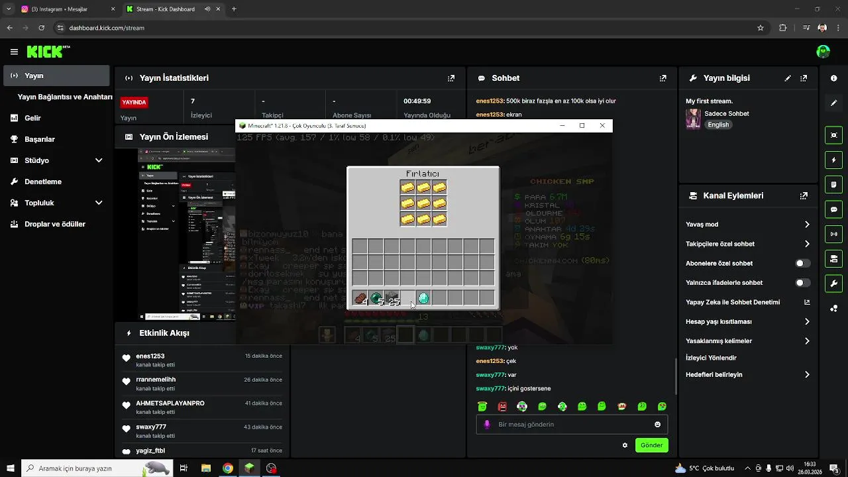This screenshot has height=477, width=848.
Task: Click the pencil icon in right rail
Action: pos(833,103)
